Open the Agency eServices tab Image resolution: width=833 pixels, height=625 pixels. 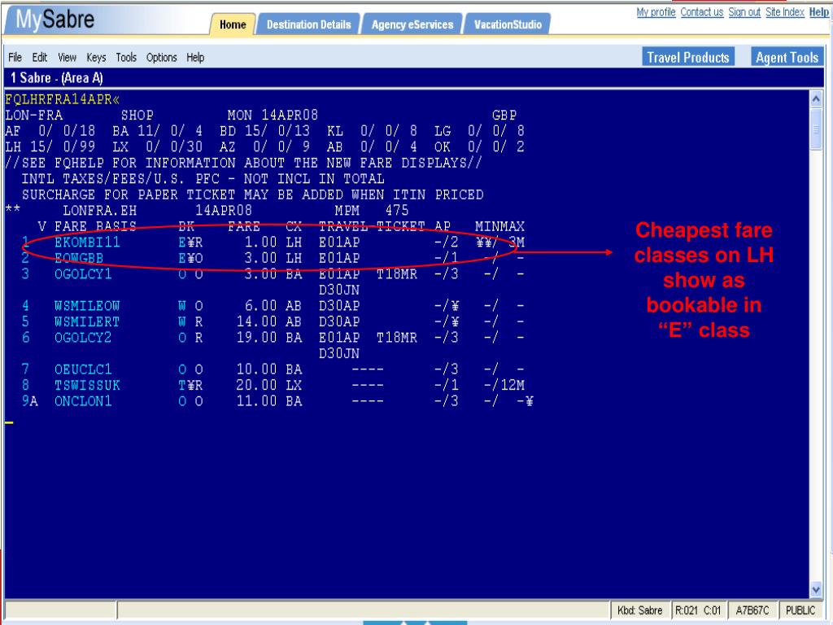point(412,24)
